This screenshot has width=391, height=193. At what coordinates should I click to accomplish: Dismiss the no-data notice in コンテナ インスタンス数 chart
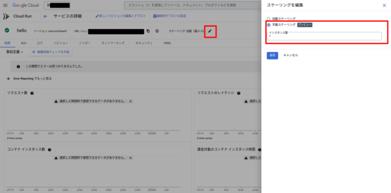pos(130,158)
